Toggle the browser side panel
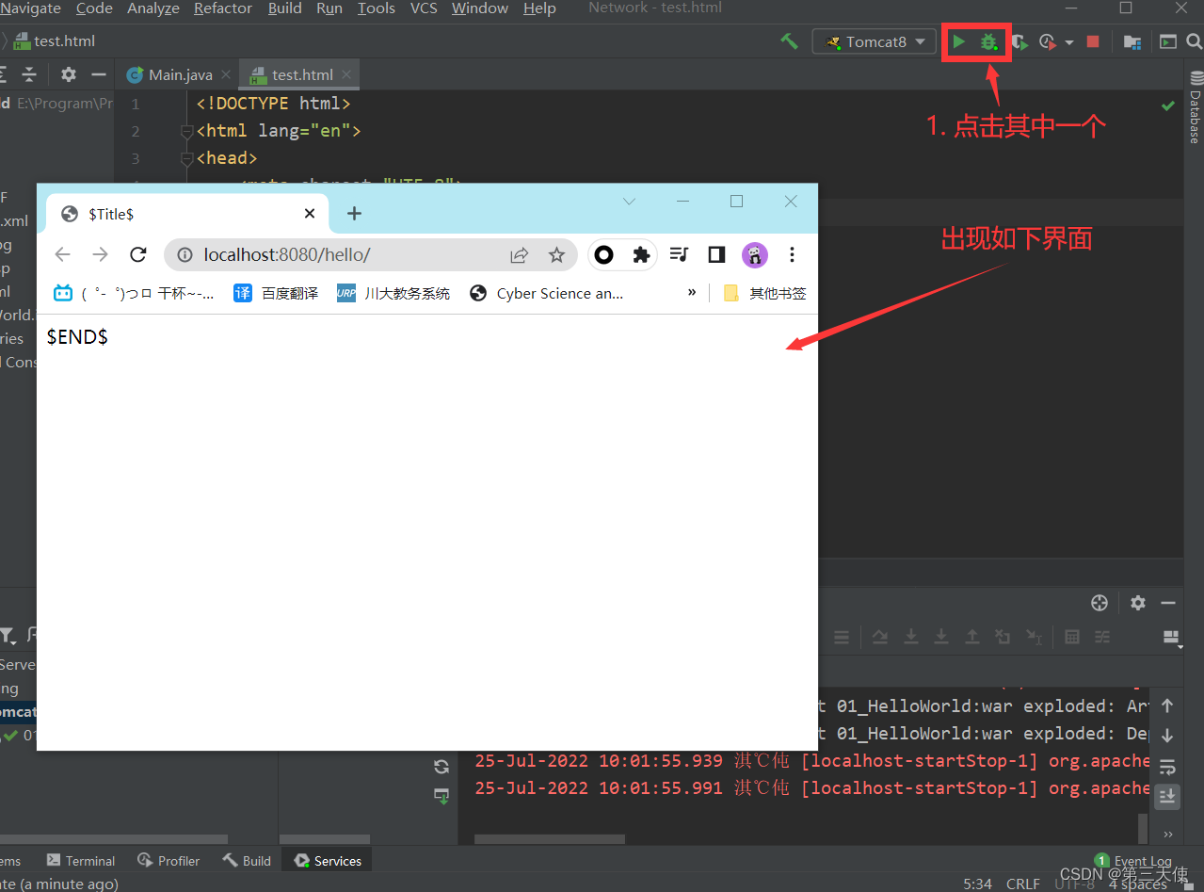This screenshot has width=1204, height=892. pyautogui.click(x=716, y=254)
